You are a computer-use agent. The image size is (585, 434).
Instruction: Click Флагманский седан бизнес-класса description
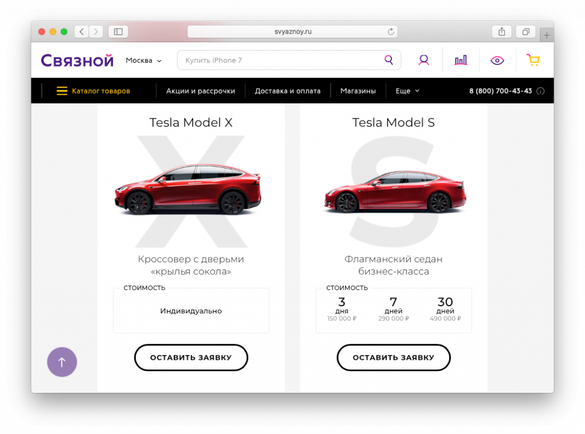[x=394, y=265]
